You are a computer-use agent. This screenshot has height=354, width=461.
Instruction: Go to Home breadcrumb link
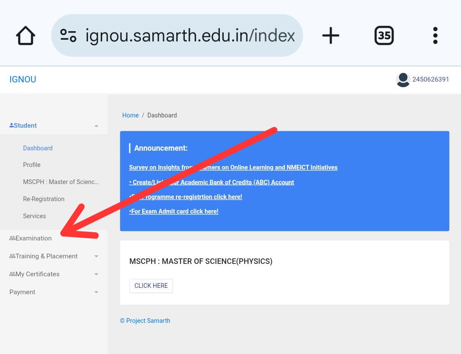click(130, 115)
